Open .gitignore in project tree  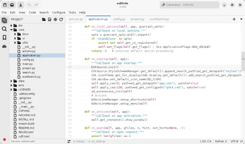[x=25, y=98]
